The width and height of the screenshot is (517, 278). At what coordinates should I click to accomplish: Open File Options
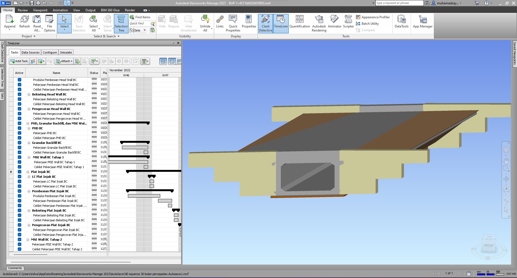click(50, 23)
